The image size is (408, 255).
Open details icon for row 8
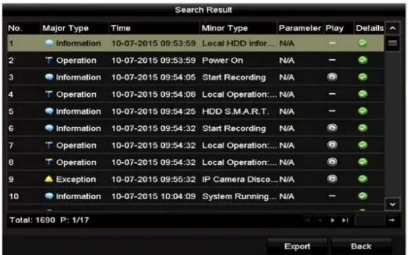(x=362, y=162)
